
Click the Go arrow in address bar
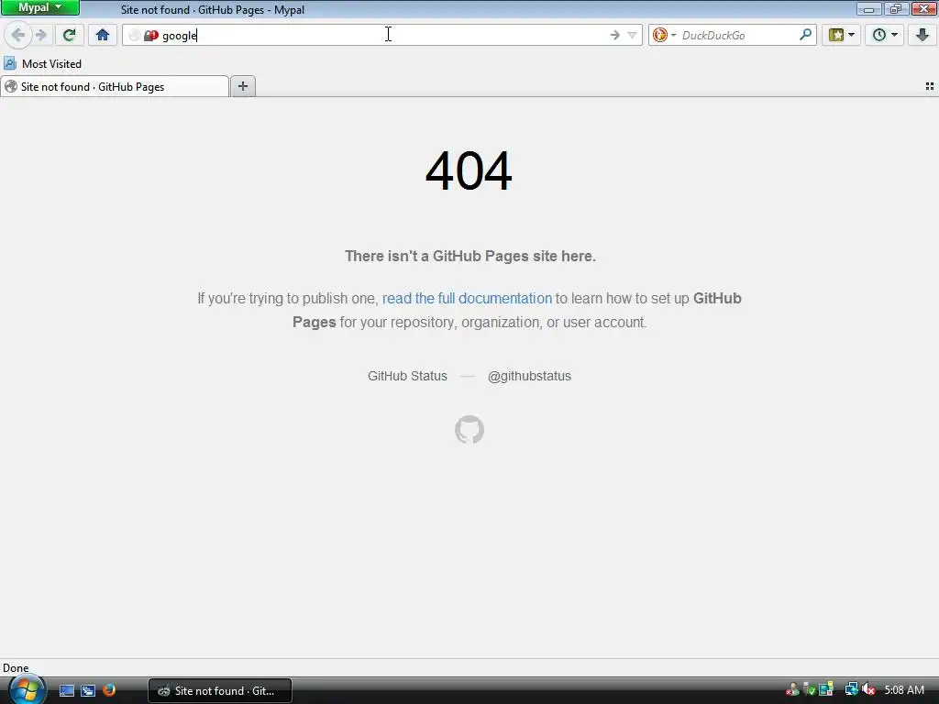(x=615, y=36)
